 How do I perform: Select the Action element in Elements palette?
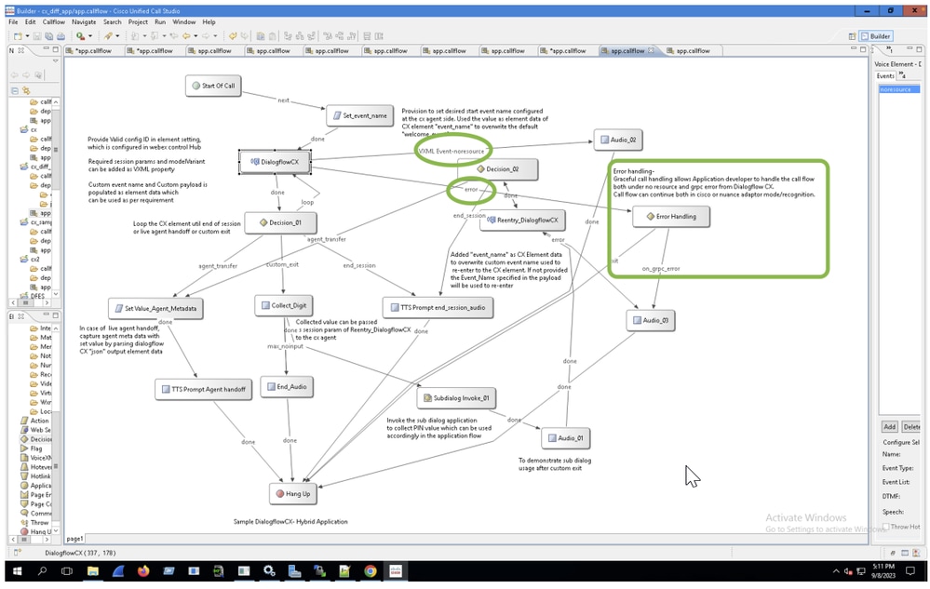coord(35,421)
